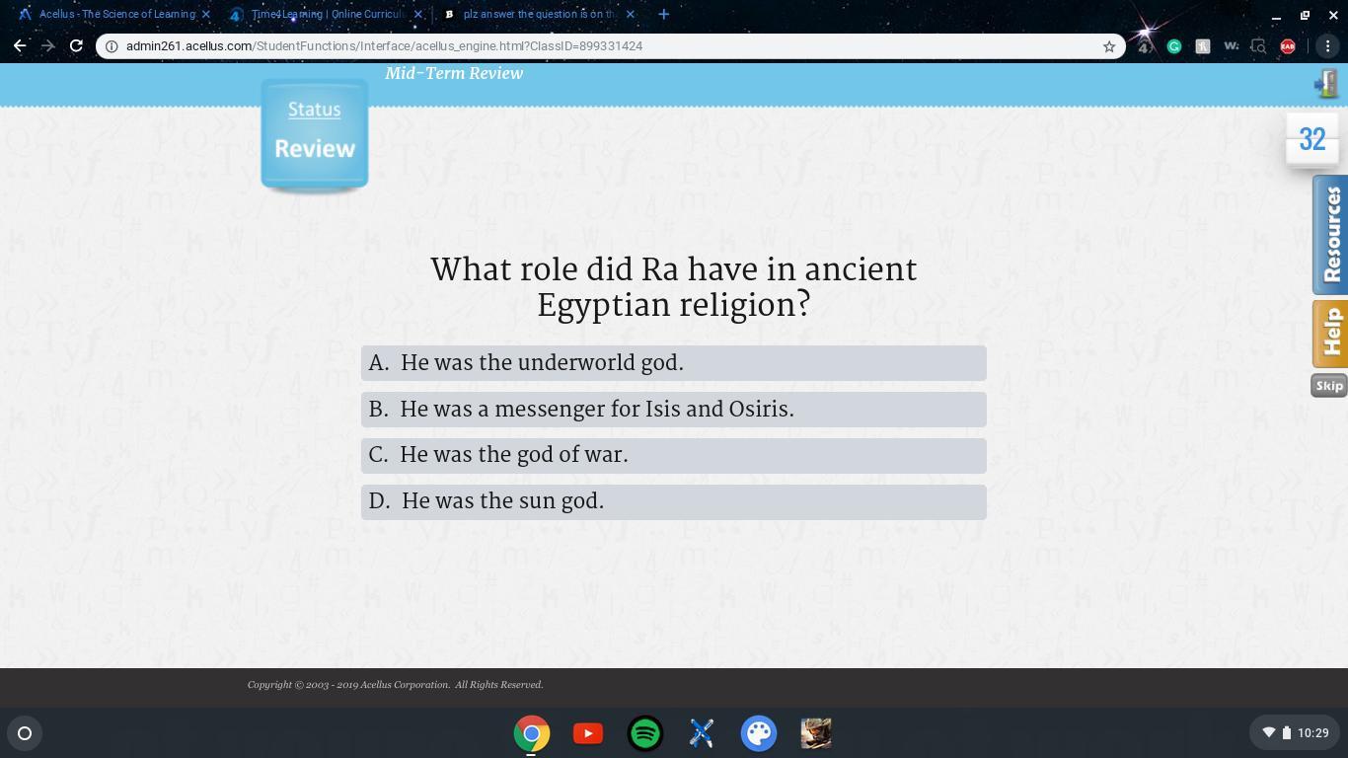Go forward to the next page

tap(47, 45)
